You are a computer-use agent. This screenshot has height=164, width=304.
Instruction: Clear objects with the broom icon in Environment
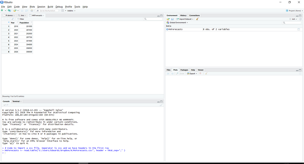[197, 19]
